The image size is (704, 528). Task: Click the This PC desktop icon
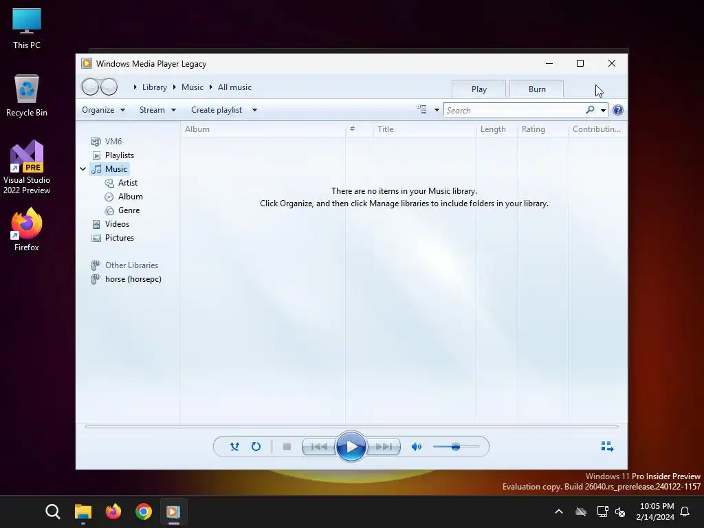pos(27,28)
